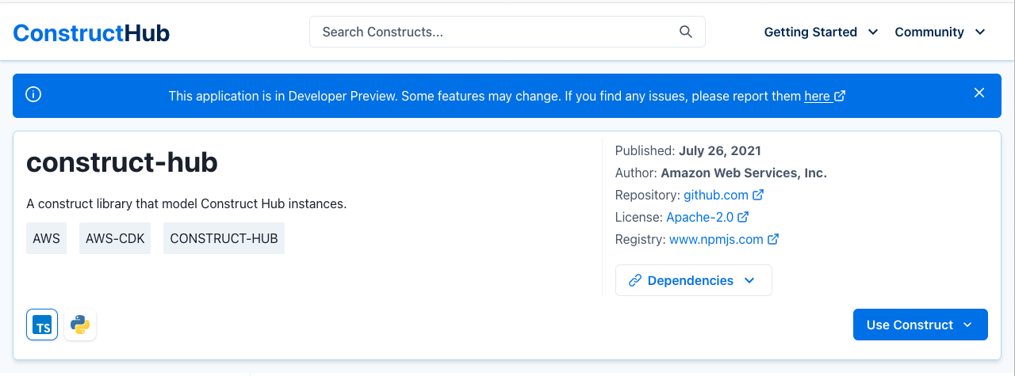1015x376 pixels.
Task: Switch to the Python language icon
Action: pos(80,325)
